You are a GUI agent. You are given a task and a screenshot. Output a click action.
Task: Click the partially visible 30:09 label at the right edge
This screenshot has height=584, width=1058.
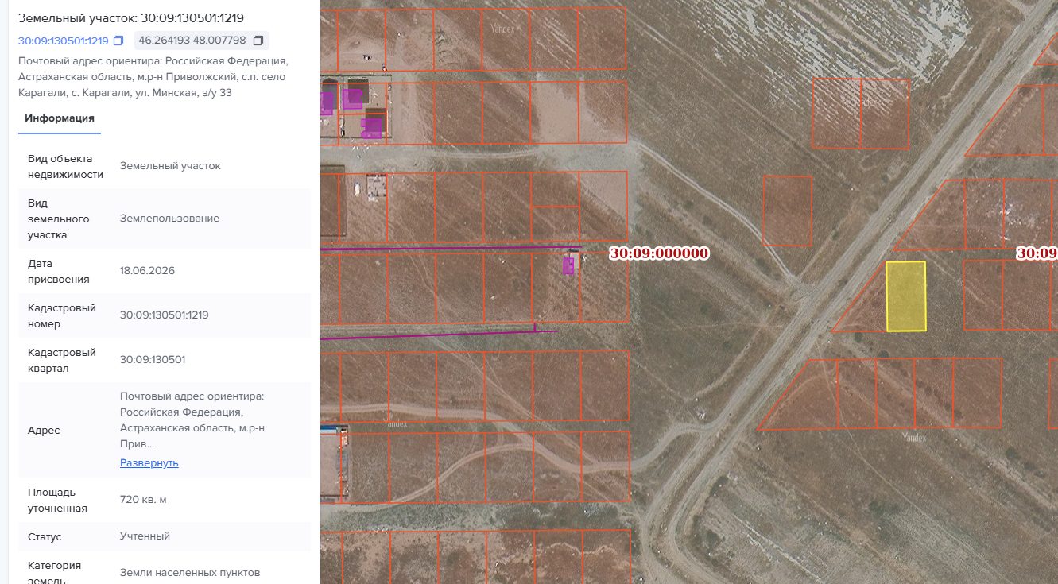point(1037,253)
